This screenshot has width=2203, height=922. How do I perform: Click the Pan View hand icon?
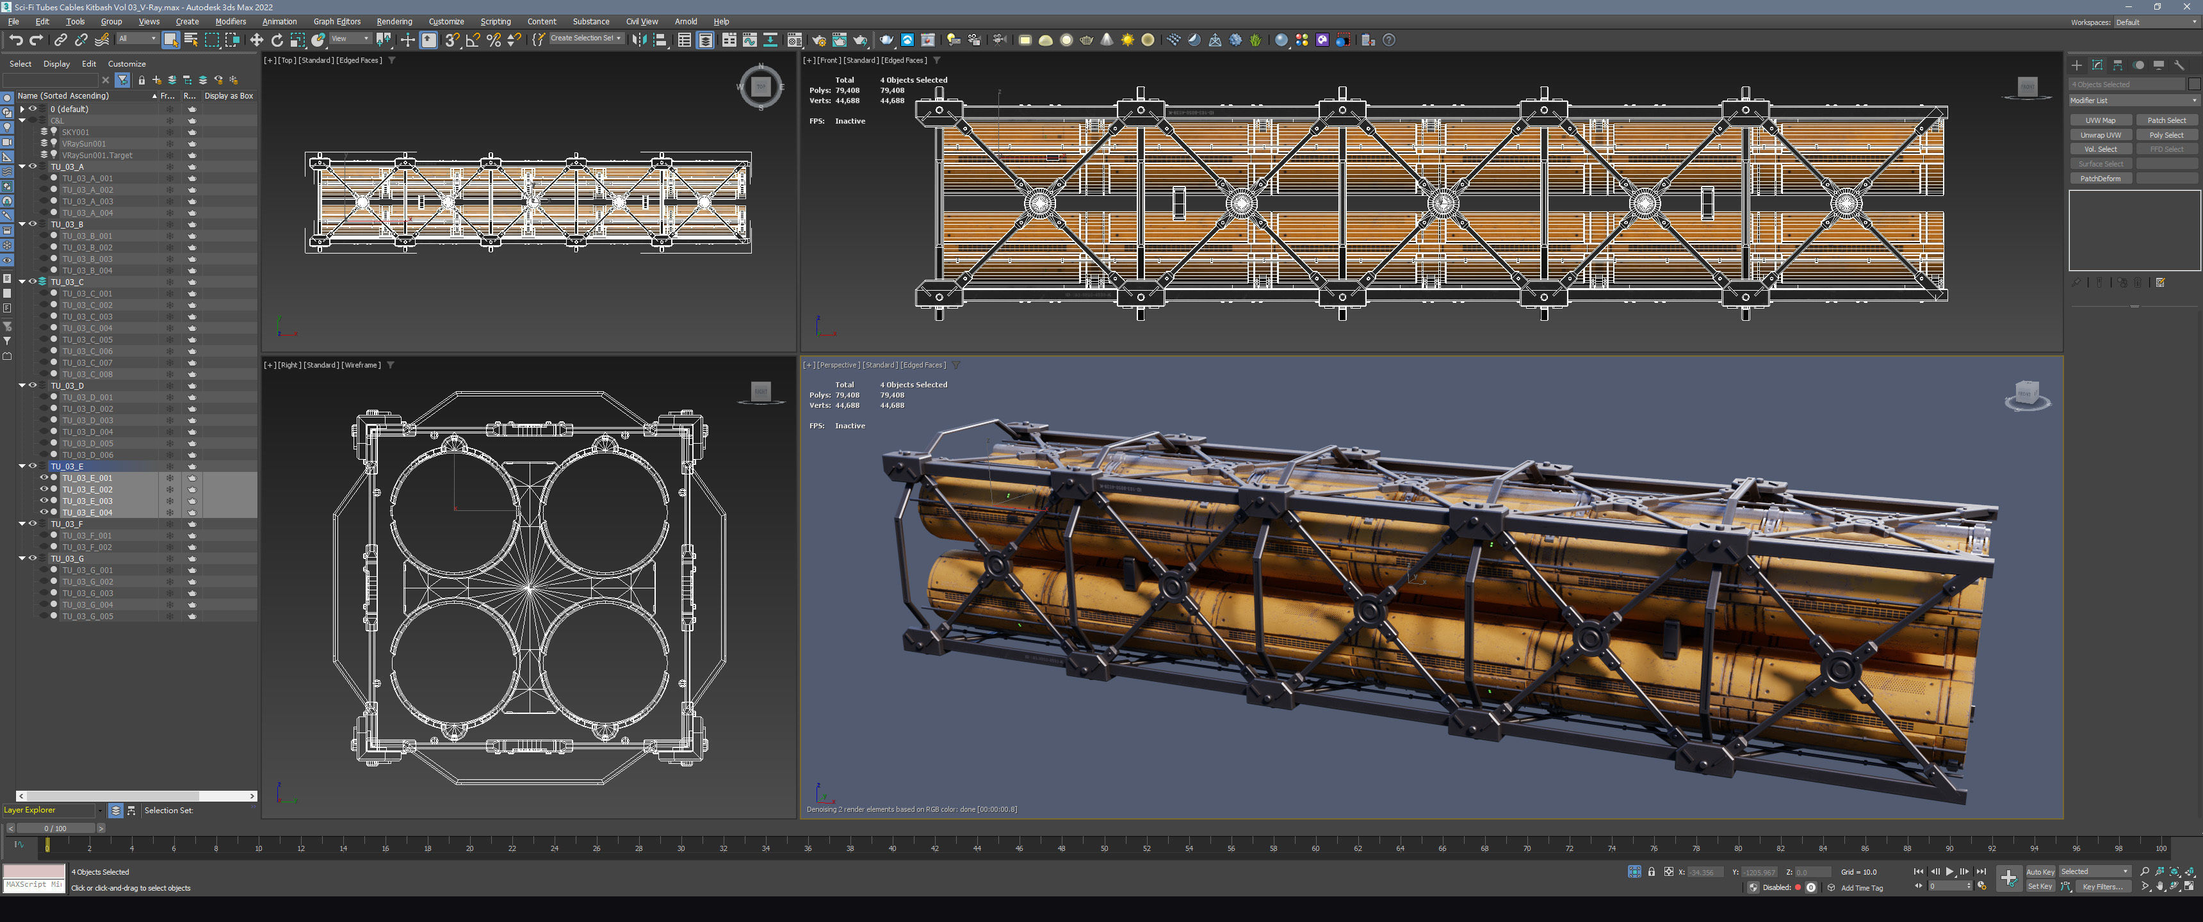point(2159,886)
